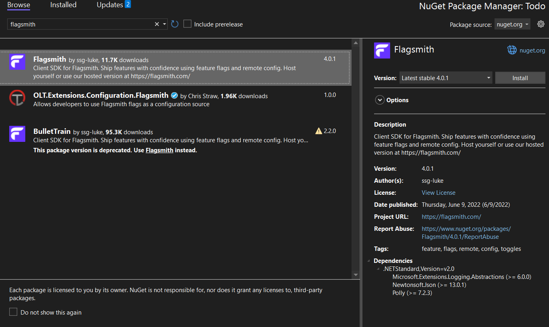Open the search history dropdown arrow
This screenshot has width=549, height=327.
click(x=165, y=24)
